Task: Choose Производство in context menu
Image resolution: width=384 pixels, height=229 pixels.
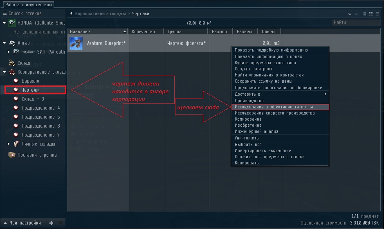Action: point(280,101)
